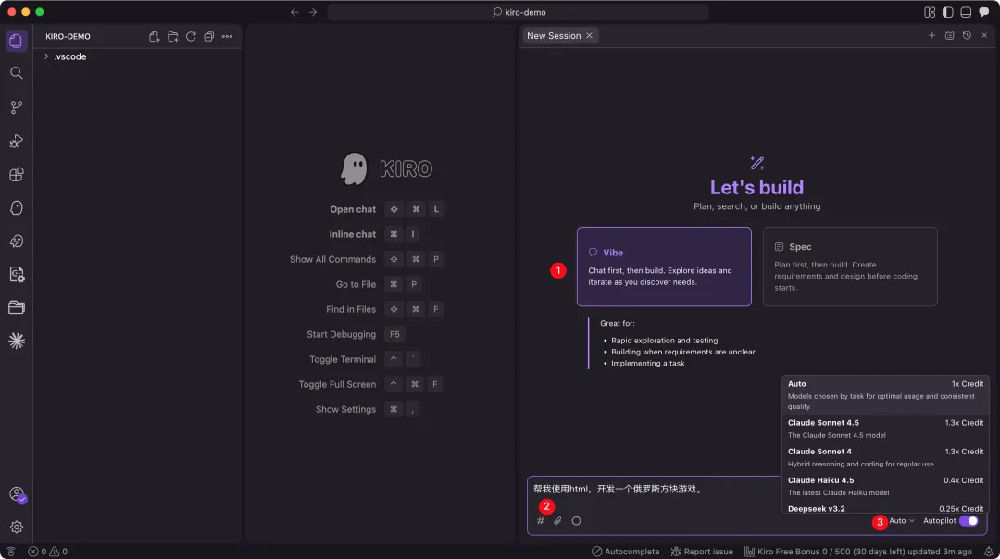Open the Source Control view
Viewport: 1000px width, 559px height.
(x=17, y=107)
